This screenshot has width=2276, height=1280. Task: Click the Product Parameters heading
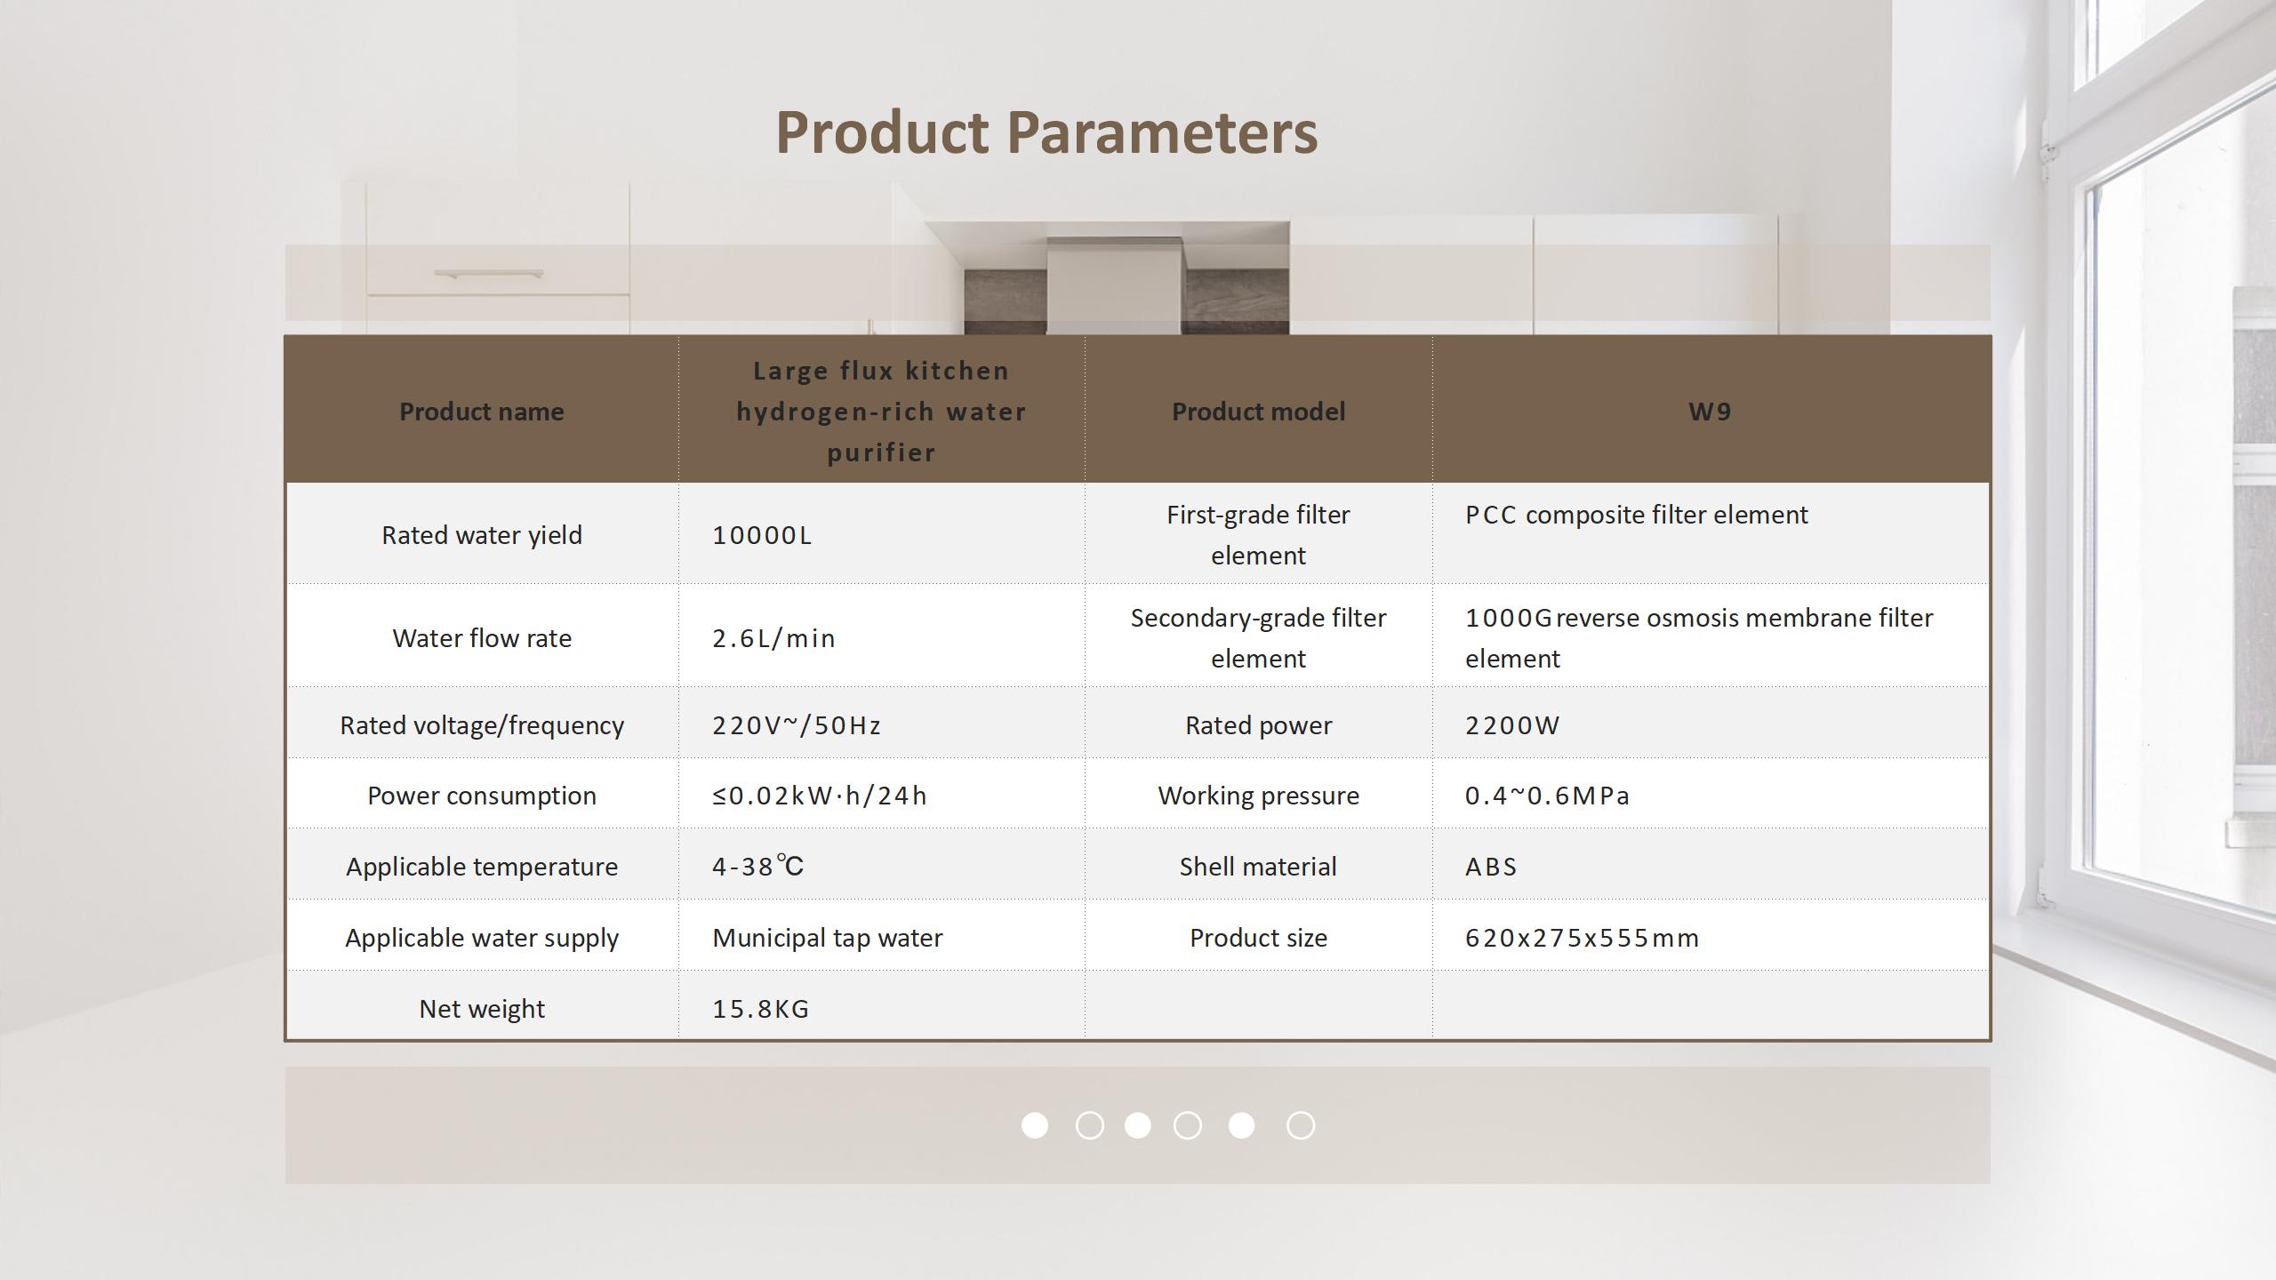(x=1046, y=132)
